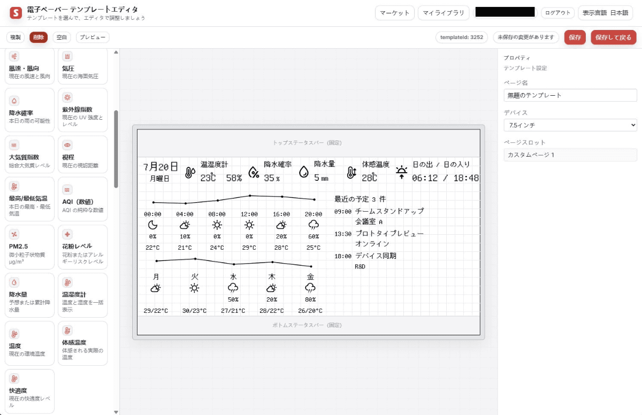This screenshot has height=415, width=642.
Task: Click the 未保存の変更があります status badge
Action: tap(525, 37)
